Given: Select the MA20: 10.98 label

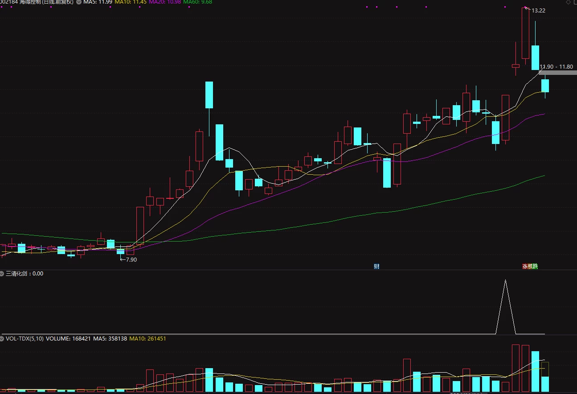Looking at the screenshot, I should click(x=165, y=2).
